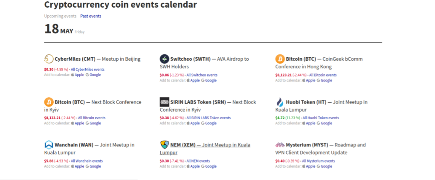
Task: Click the Bitcoin logo for CoinGeek conference
Action: [x=280, y=59]
